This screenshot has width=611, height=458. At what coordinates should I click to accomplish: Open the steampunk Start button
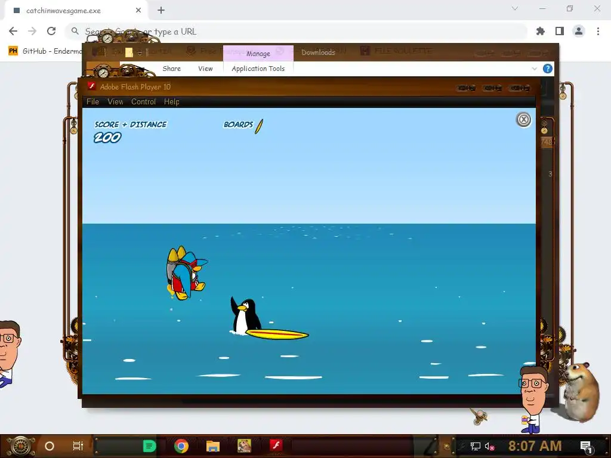[x=20, y=446]
